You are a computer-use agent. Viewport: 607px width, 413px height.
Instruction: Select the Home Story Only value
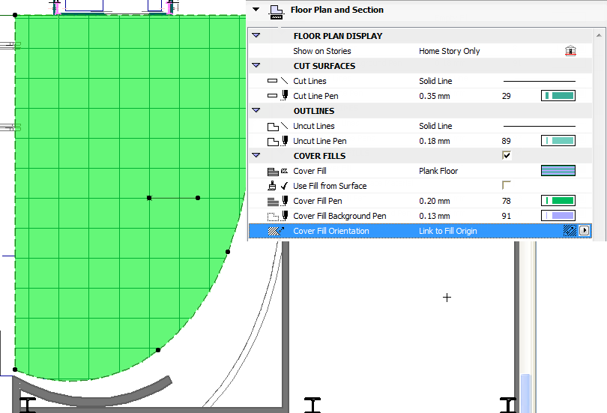point(449,51)
